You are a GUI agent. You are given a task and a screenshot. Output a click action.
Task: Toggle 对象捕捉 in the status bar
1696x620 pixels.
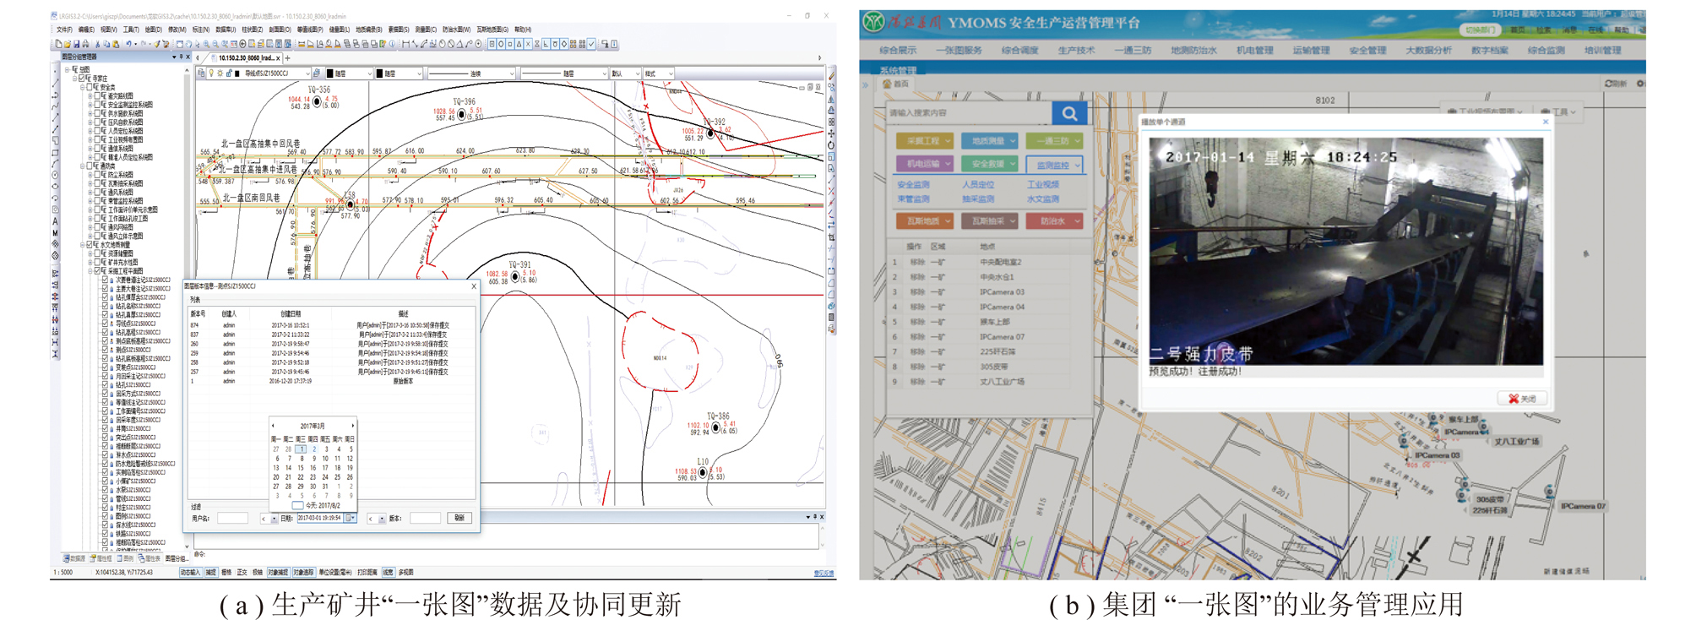coord(278,572)
